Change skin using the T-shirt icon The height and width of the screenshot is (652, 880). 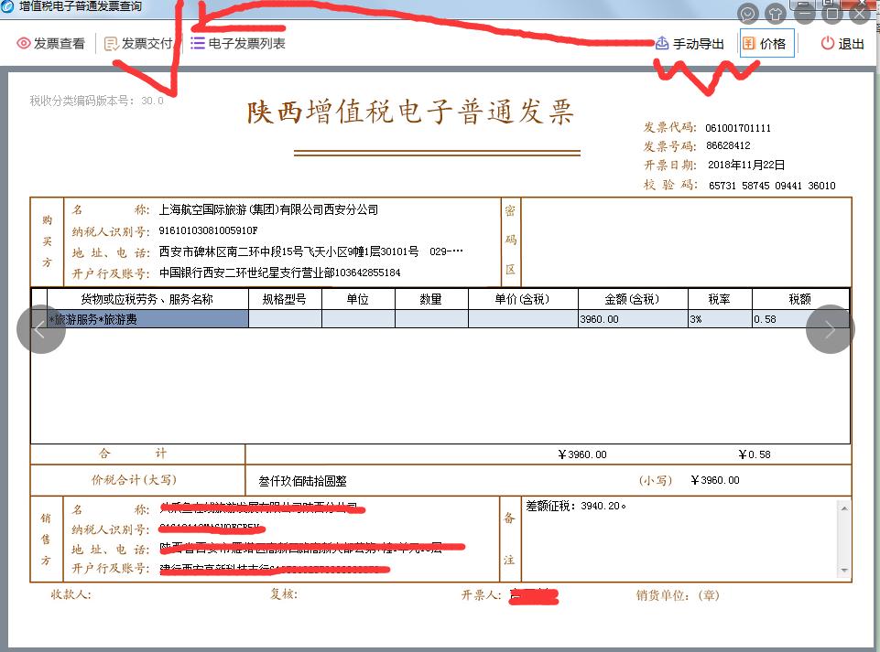pos(774,13)
